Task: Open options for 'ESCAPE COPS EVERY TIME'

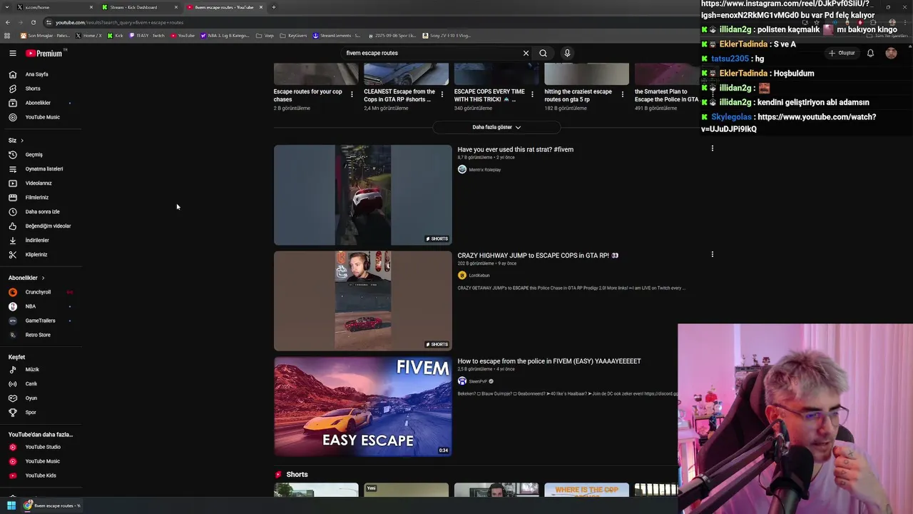Action: [532, 94]
